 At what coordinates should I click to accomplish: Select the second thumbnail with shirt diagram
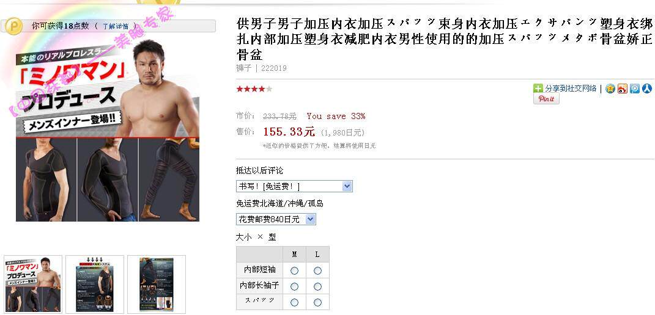tap(95, 284)
